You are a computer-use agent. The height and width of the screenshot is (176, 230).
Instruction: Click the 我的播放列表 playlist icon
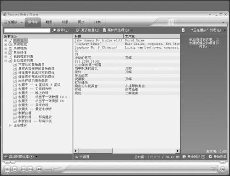[x=11, y=57]
